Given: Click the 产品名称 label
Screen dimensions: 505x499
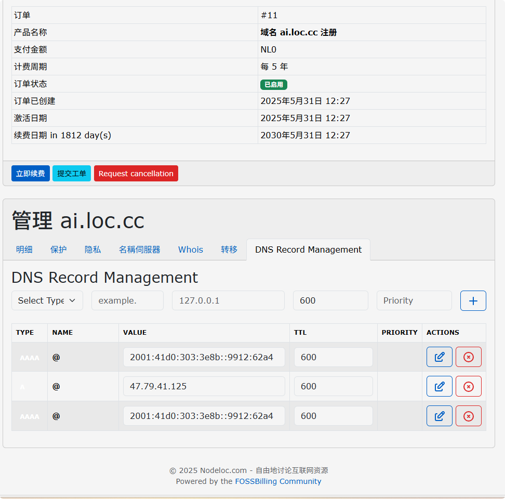Looking at the screenshot, I should (30, 32).
